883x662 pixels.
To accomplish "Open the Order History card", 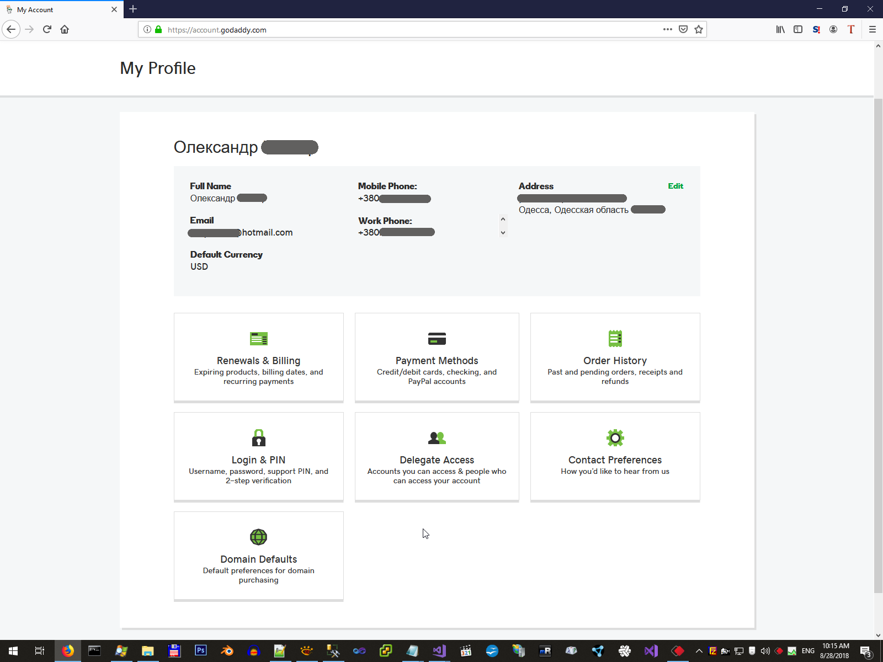I will pyautogui.click(x=615, y=357).
